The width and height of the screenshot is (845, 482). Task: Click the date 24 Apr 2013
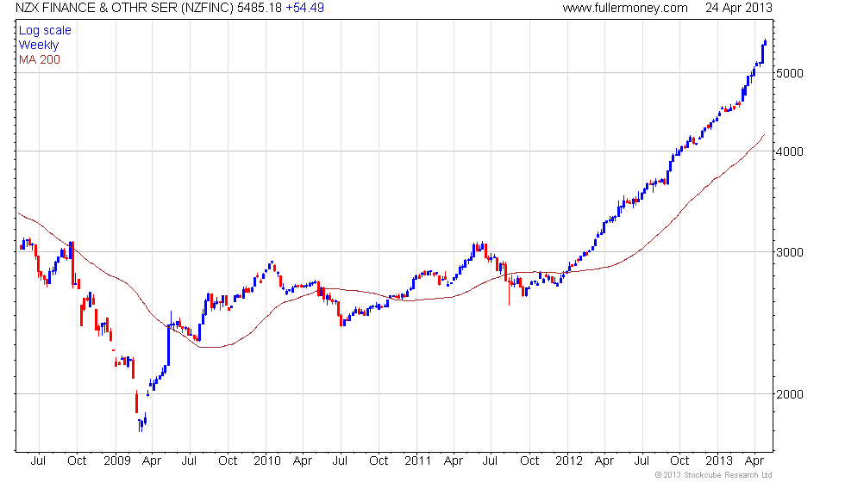click(x=739, y=8)
